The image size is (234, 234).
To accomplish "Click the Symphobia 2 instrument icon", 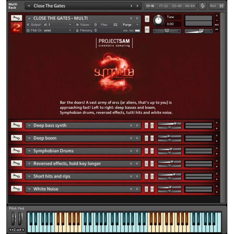I will pyautogui.click(x=16, y=28).
